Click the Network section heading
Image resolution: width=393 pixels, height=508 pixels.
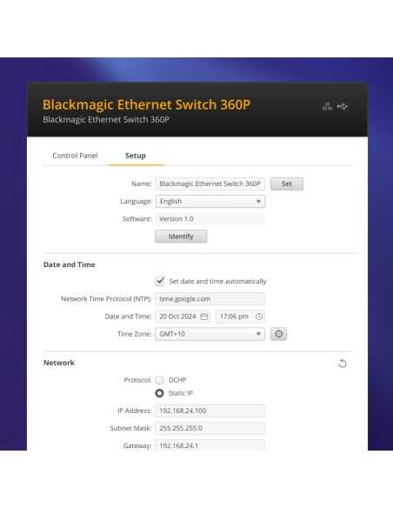(59, 363)
